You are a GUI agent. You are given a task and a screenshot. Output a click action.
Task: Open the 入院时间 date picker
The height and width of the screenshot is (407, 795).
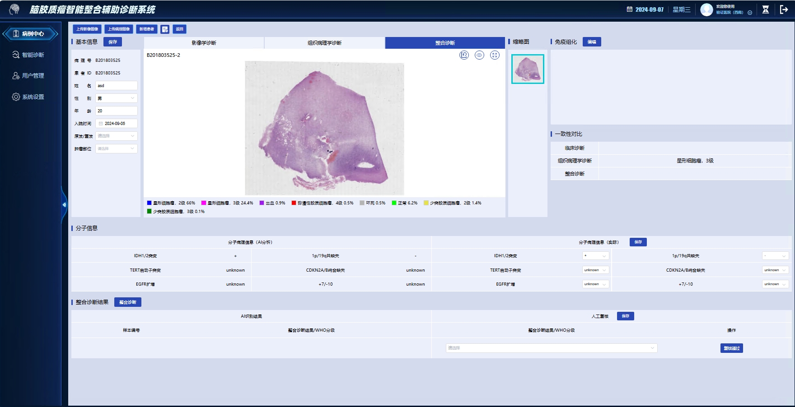(x=117, y=124)
